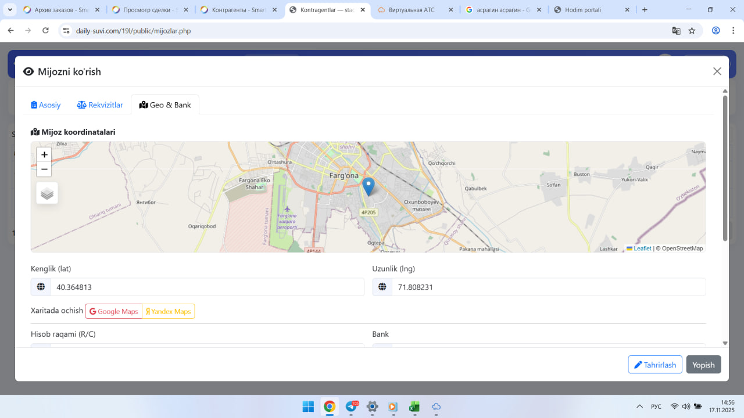Screen dimensions: 744x418
Task: Reload the page
Action: (46, 31)
